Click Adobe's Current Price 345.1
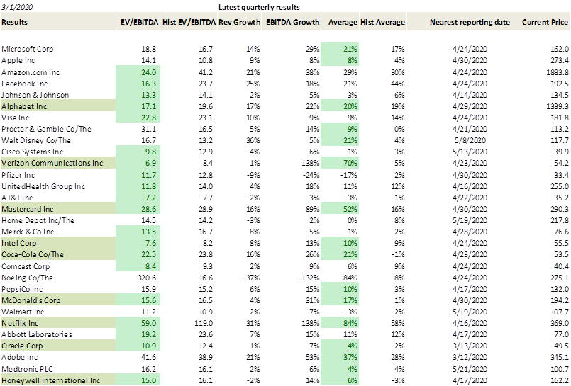 [x=560, y=357]
